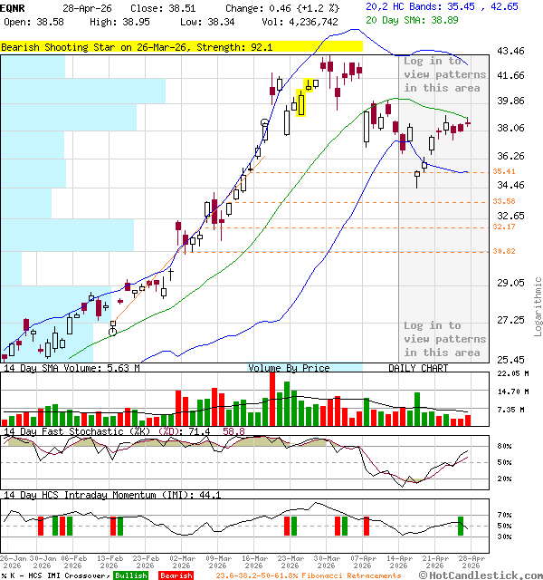Click the 30.82 Fibonacci level label
543x580 pixels.
point(504,251)
